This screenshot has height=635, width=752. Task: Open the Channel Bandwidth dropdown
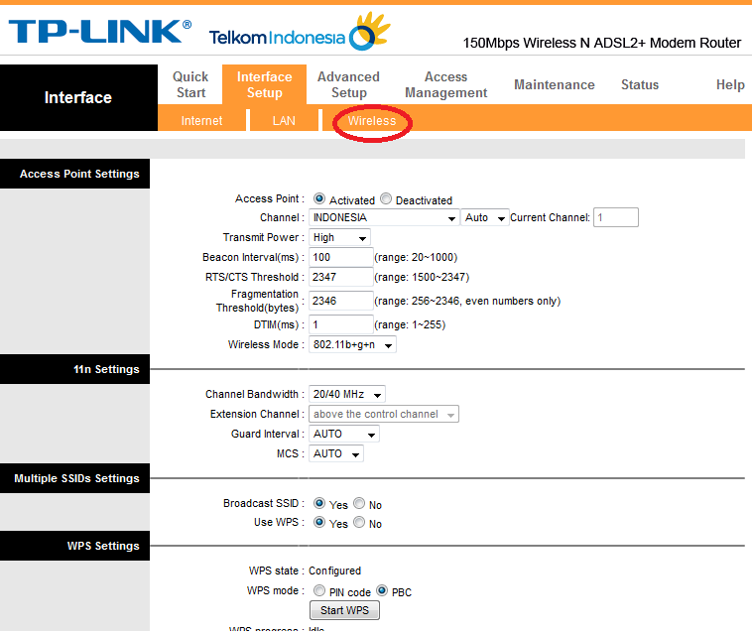(x=347, y=394)
